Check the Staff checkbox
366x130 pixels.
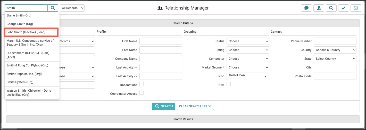(229, 84)
